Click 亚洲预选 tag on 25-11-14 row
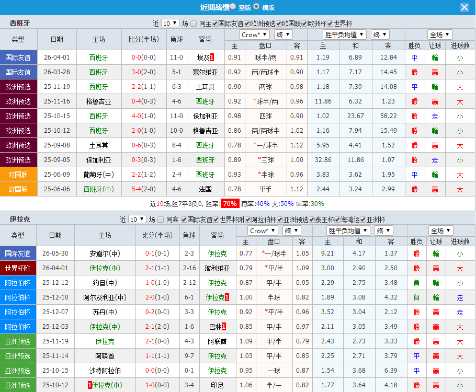The width and height of the screenshot is (476, 392). click(18, 356)
